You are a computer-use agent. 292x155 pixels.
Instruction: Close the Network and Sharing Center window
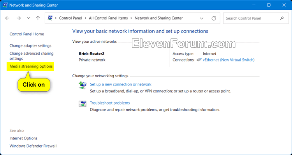[284, 5]
